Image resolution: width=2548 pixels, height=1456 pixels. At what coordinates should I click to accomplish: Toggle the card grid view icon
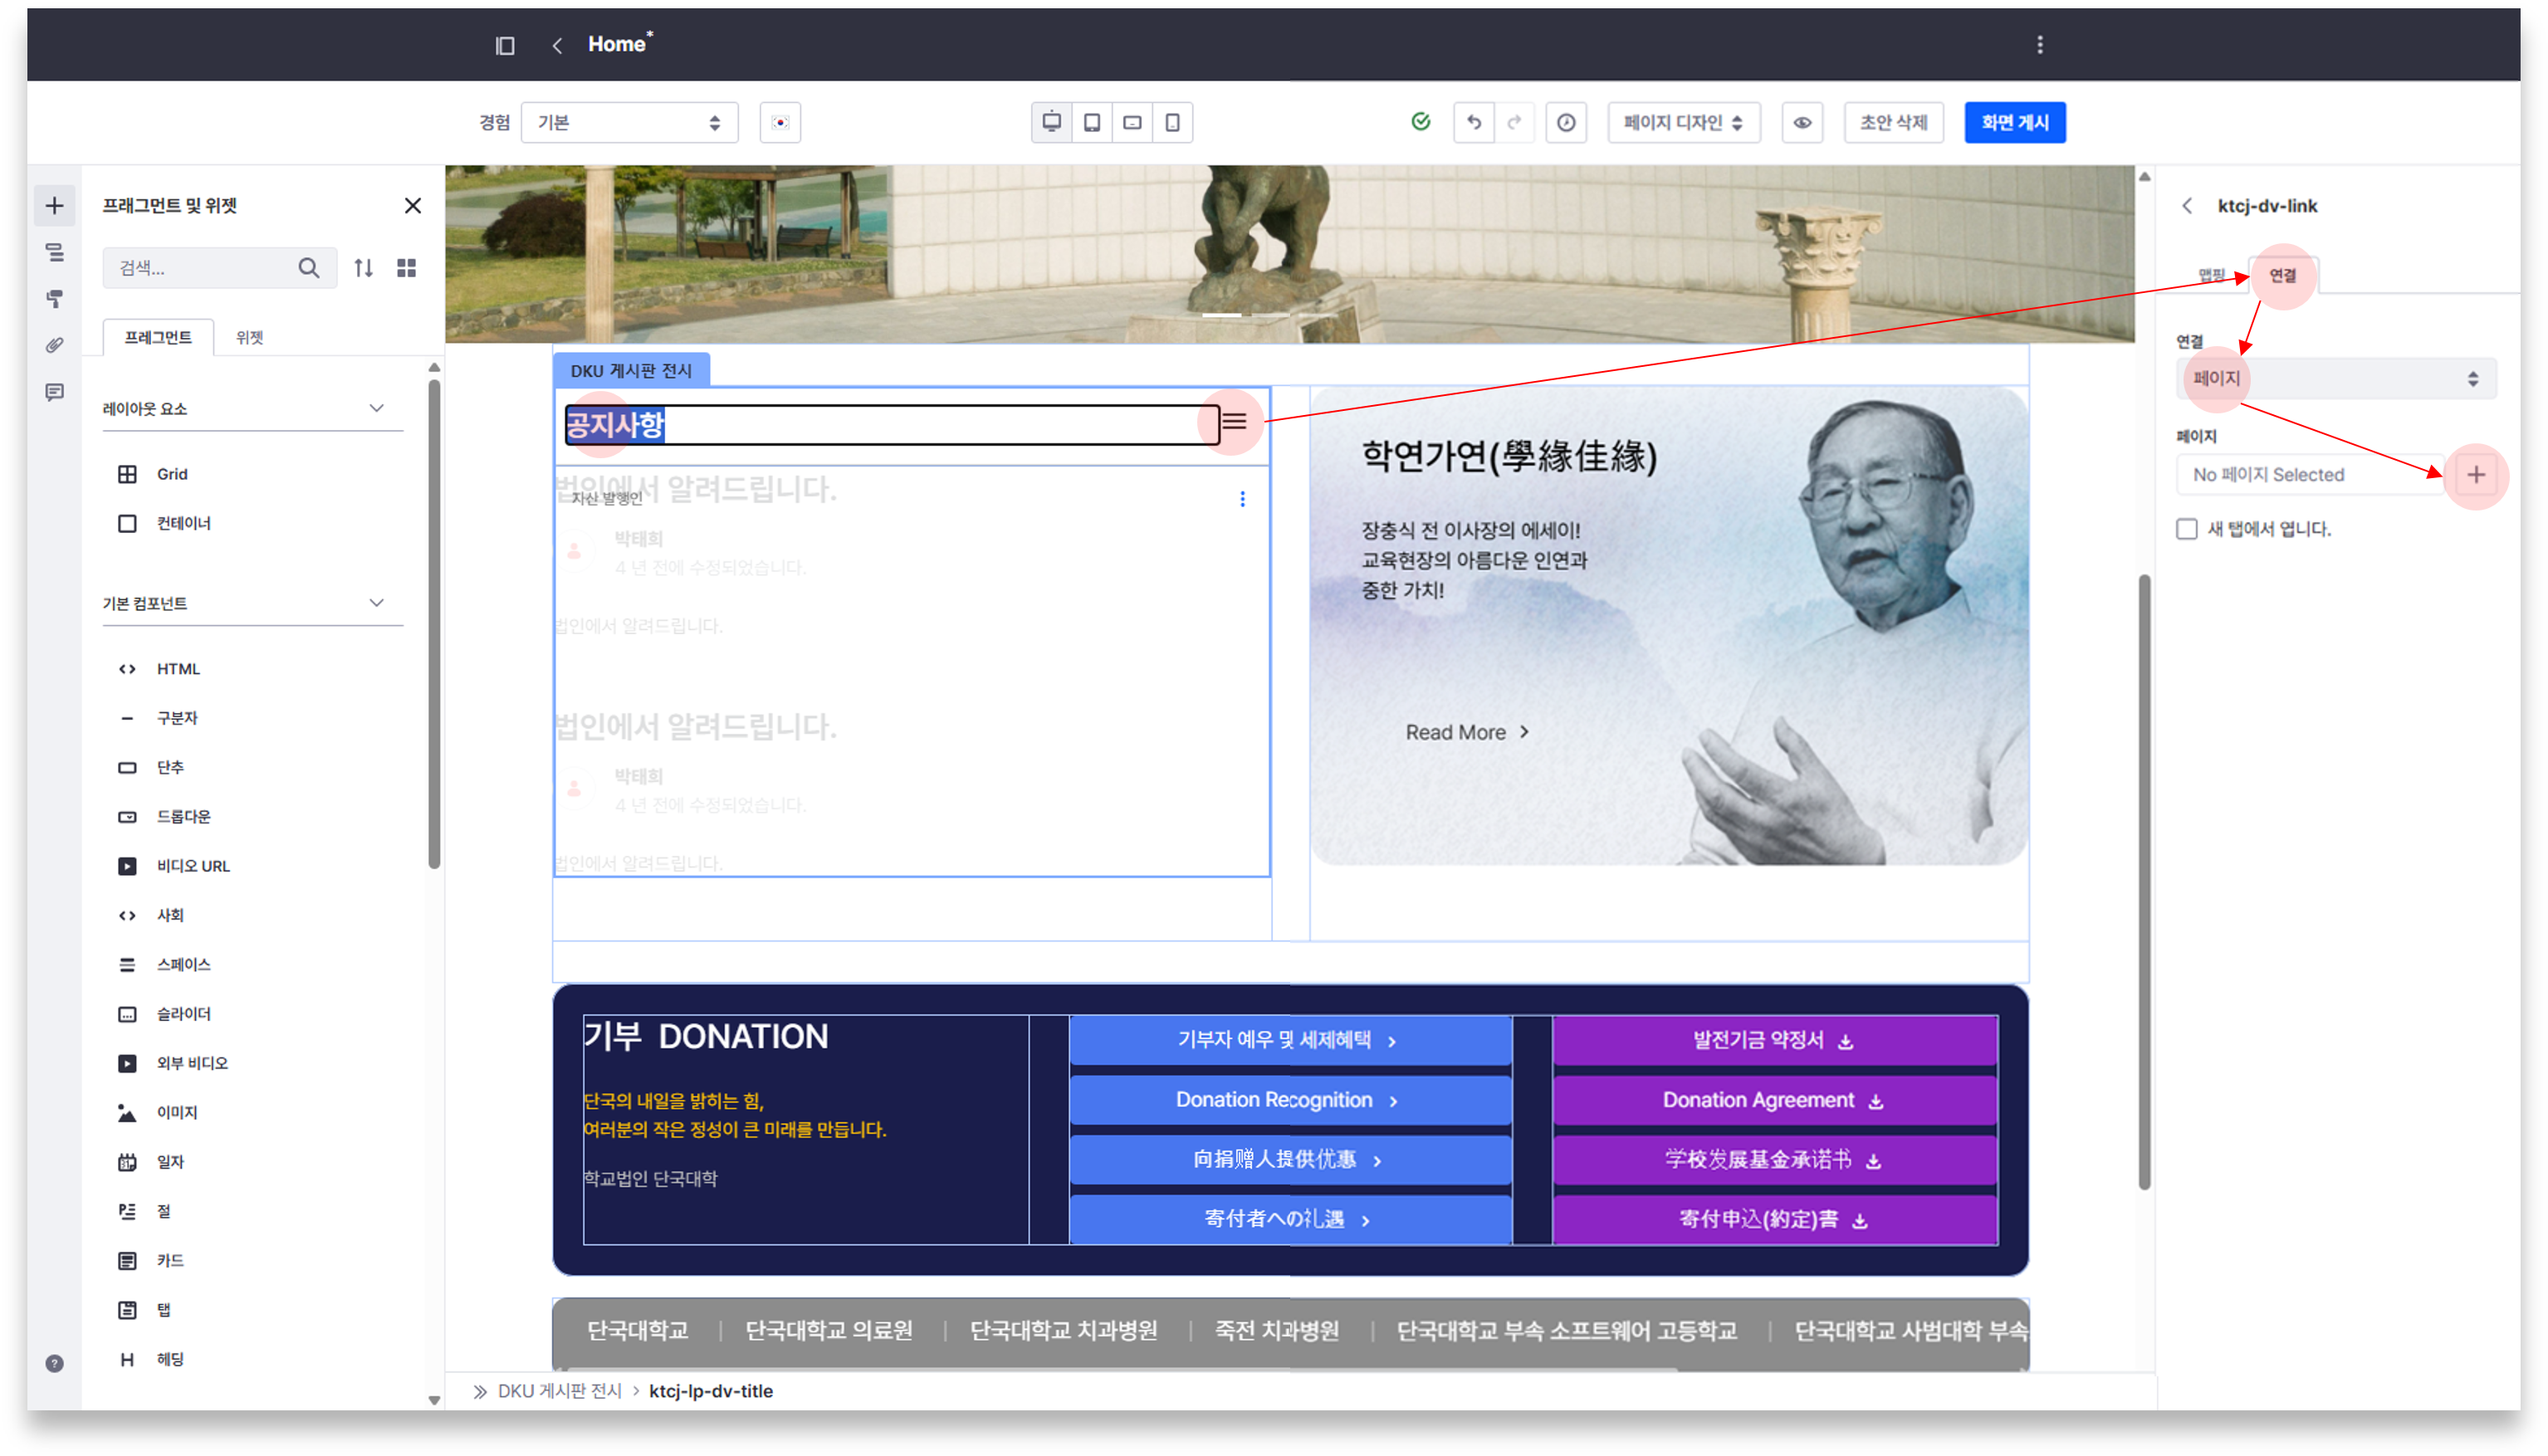coord(406,268)
